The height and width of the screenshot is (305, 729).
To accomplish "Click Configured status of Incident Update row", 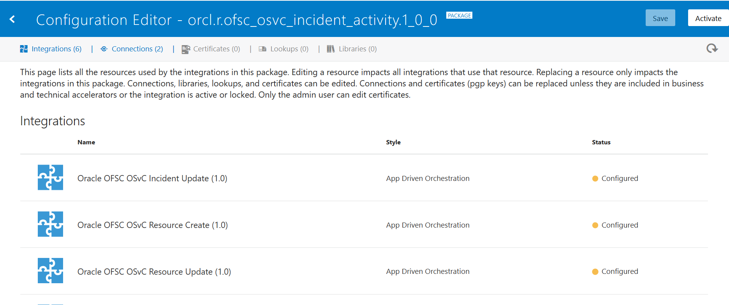I will (615, 179).
